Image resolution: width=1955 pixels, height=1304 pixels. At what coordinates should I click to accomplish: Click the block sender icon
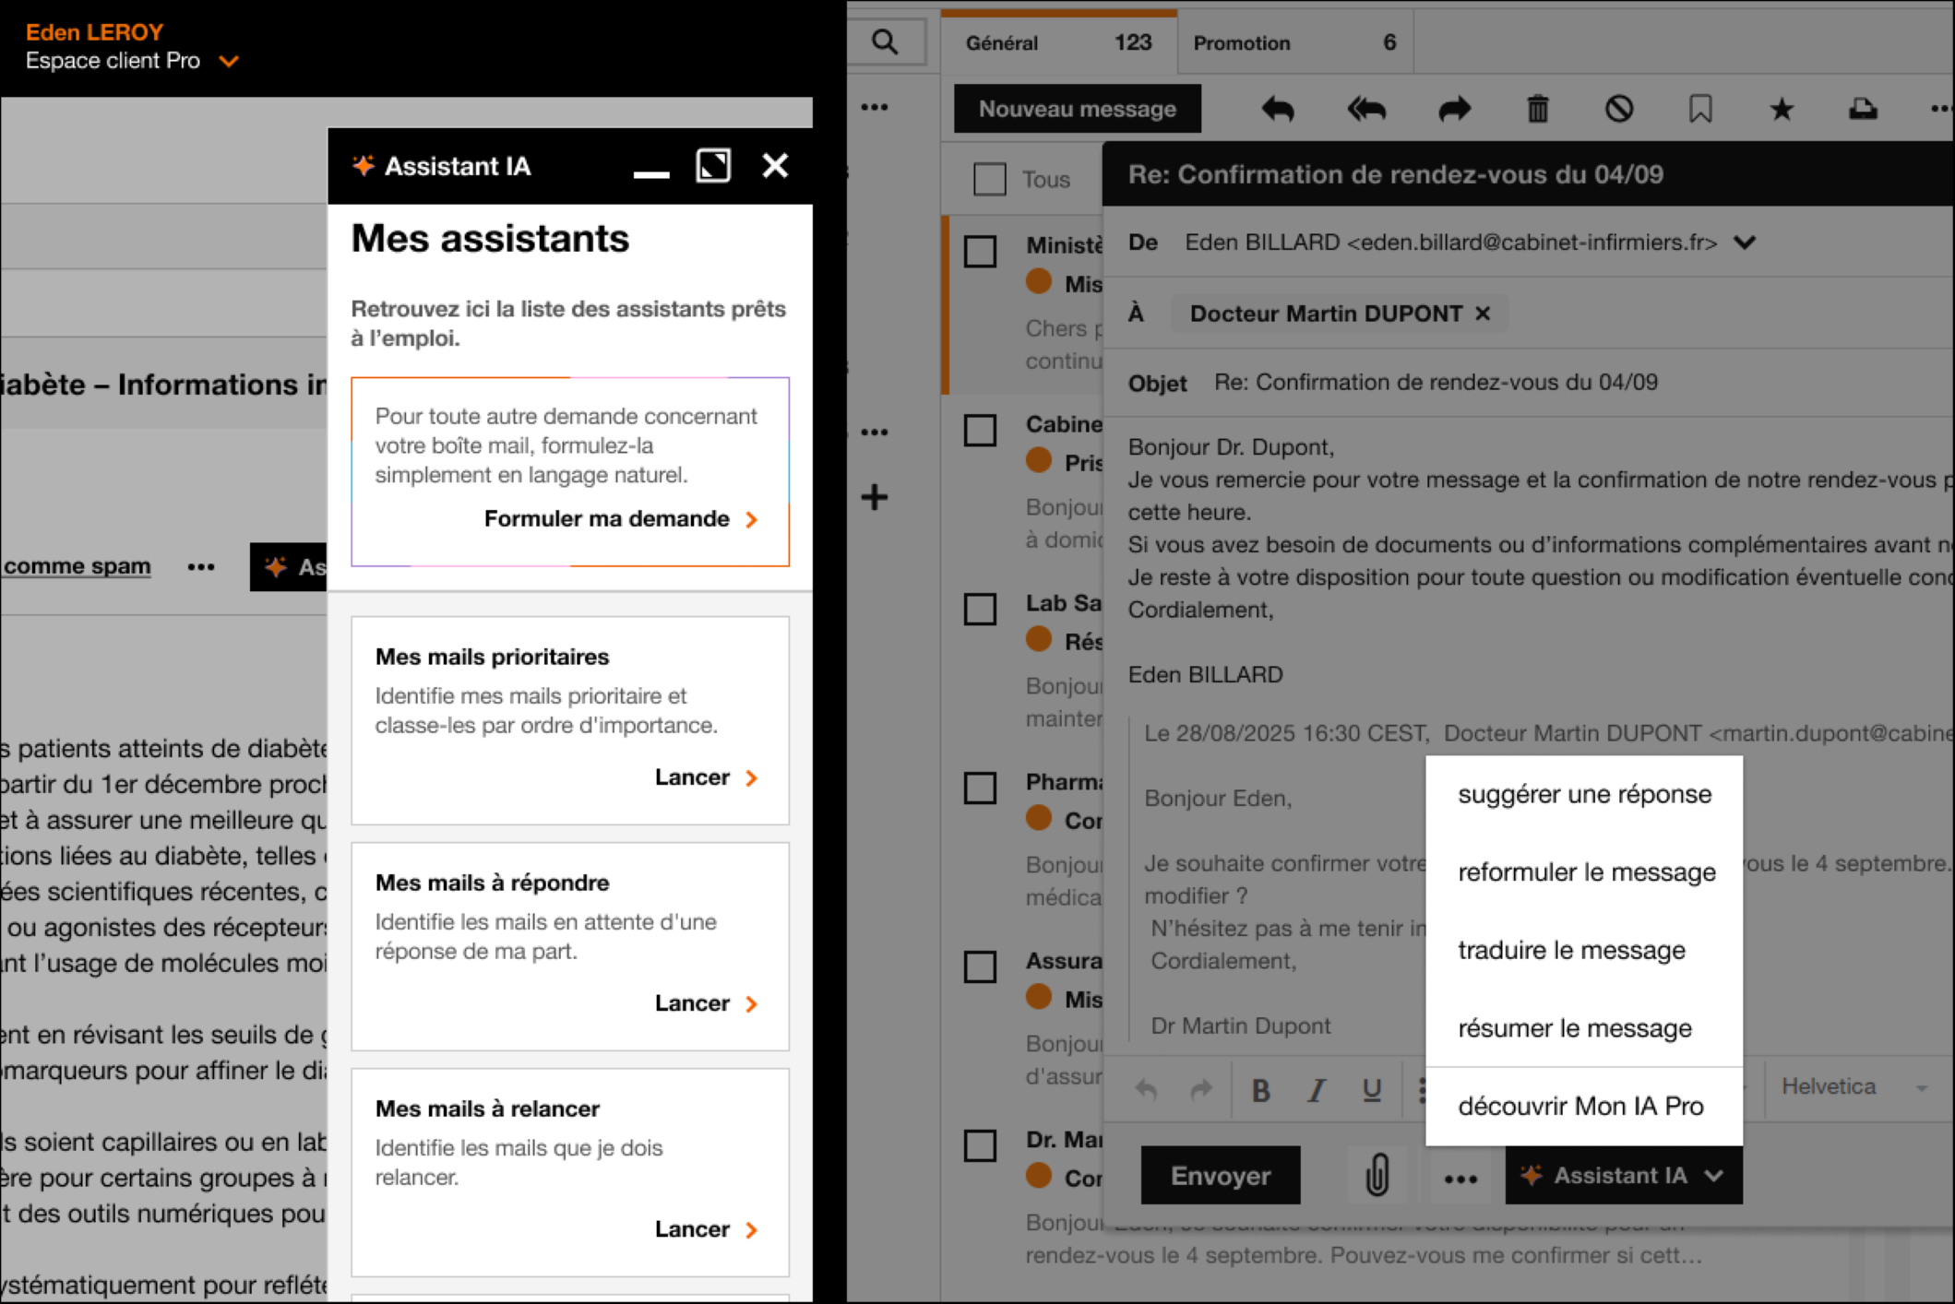click(x=1619, y=110)
